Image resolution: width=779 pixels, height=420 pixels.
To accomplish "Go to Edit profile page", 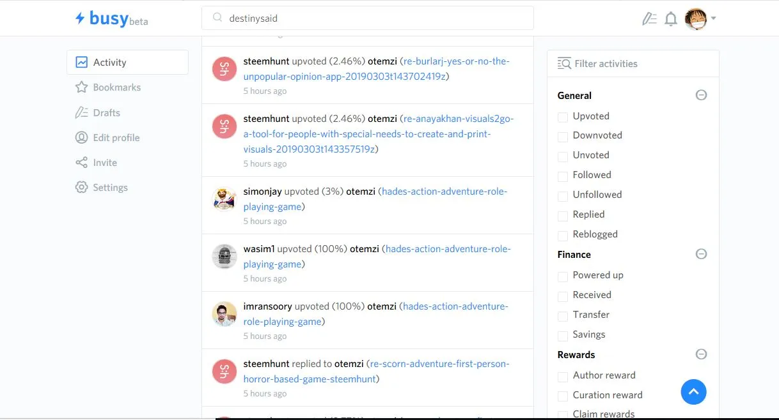I will pyautogui.click(x=116, y=138).
